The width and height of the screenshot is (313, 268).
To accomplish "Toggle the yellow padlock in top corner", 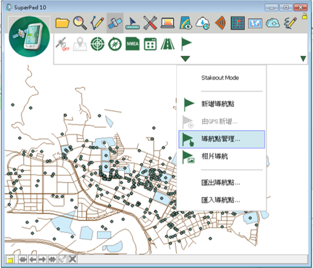I will pos(305,16).
